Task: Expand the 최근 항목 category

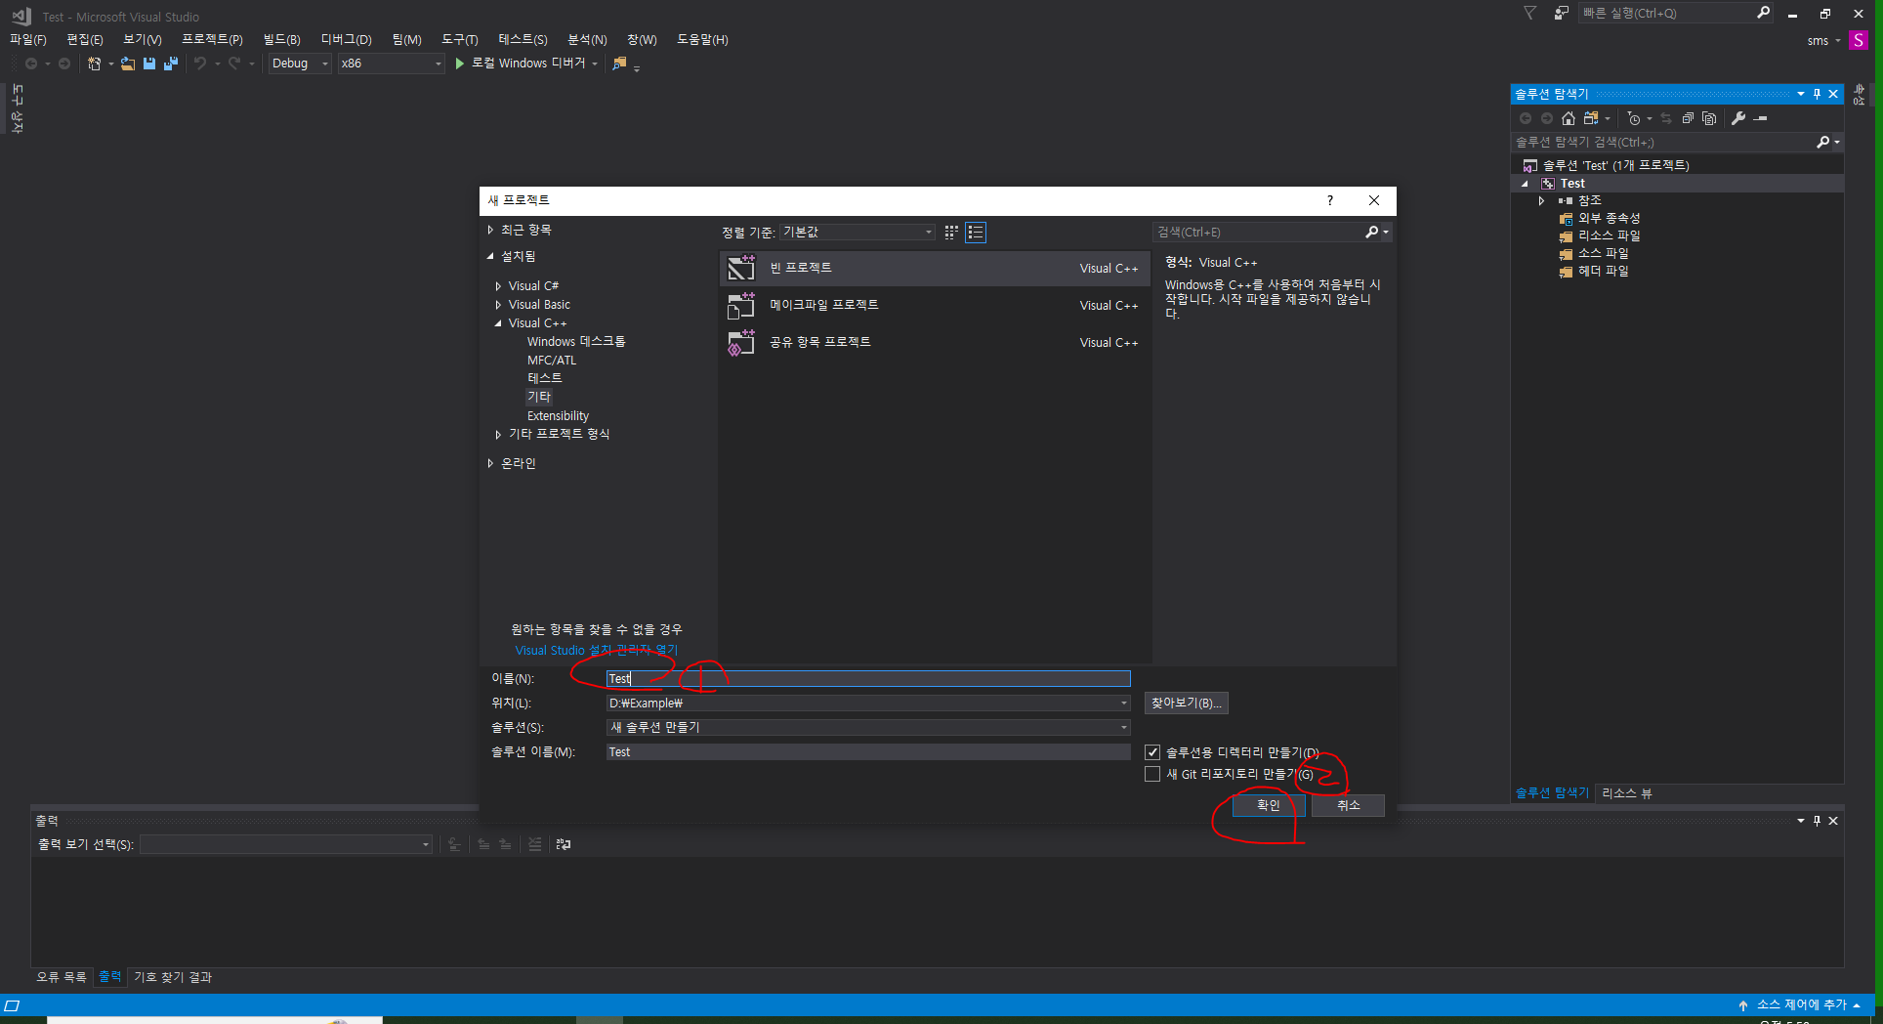Action: [490, 230]
